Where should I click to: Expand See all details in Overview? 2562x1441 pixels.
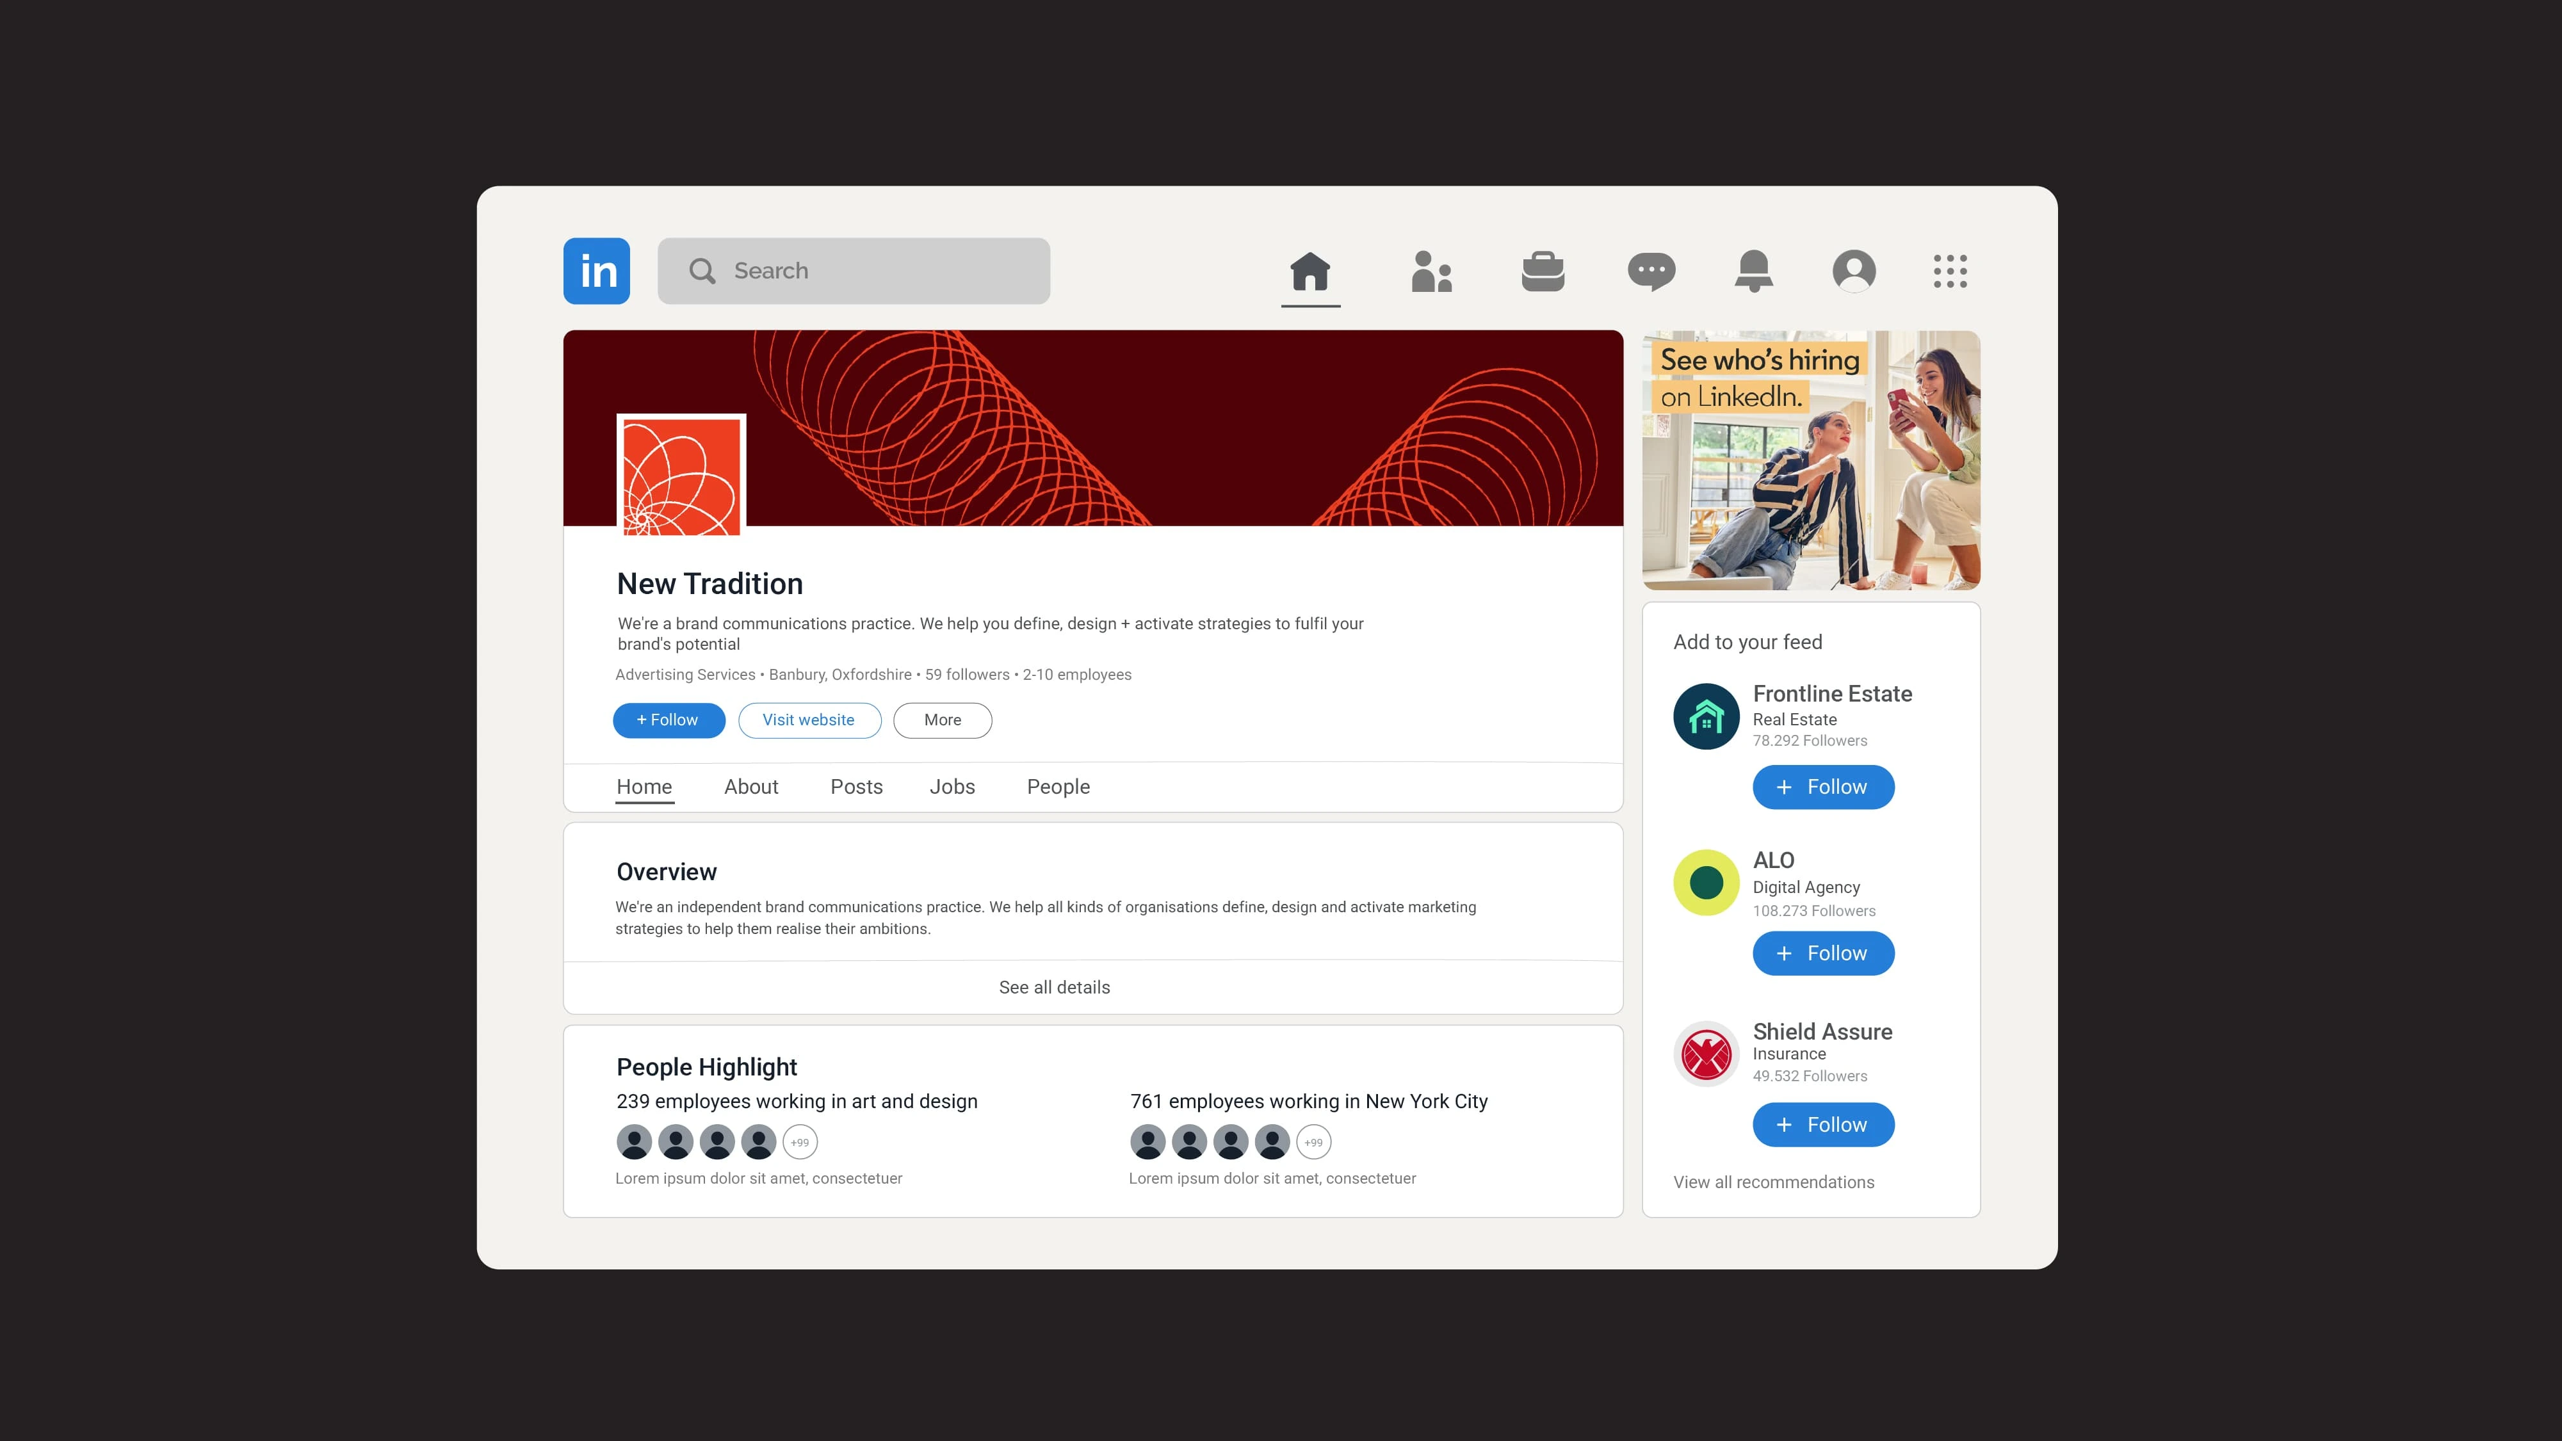point(1054,988)
